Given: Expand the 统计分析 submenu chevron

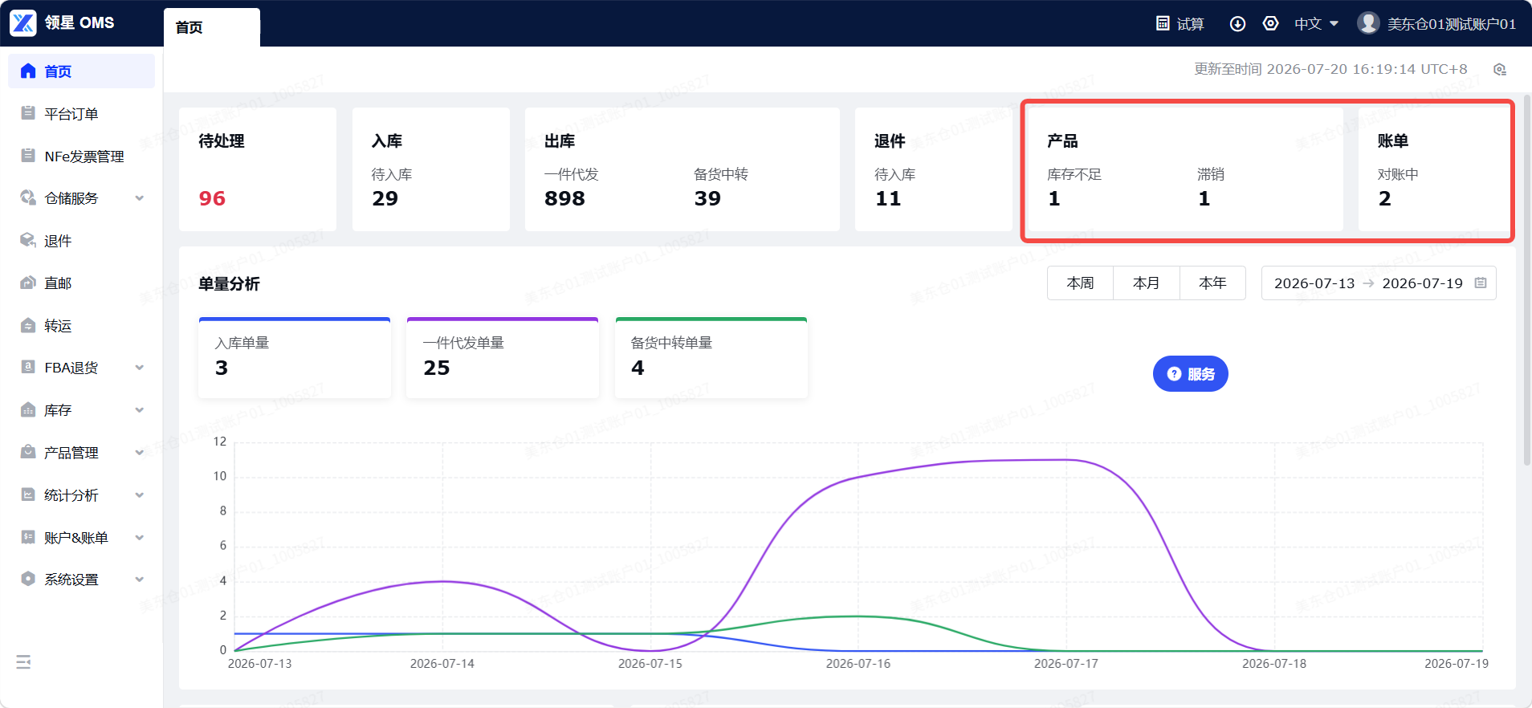Looking at the screenshot, I should click(140, 495).
